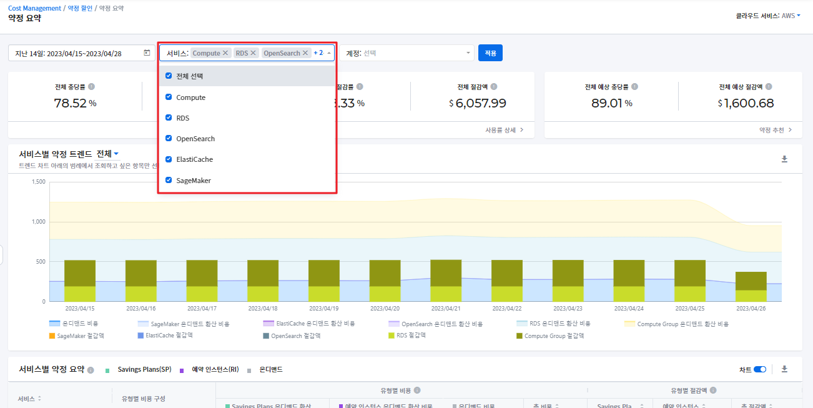813x408 pixels.
Task: Open the 계정 선택 dropdown
Action: (406, 53)
